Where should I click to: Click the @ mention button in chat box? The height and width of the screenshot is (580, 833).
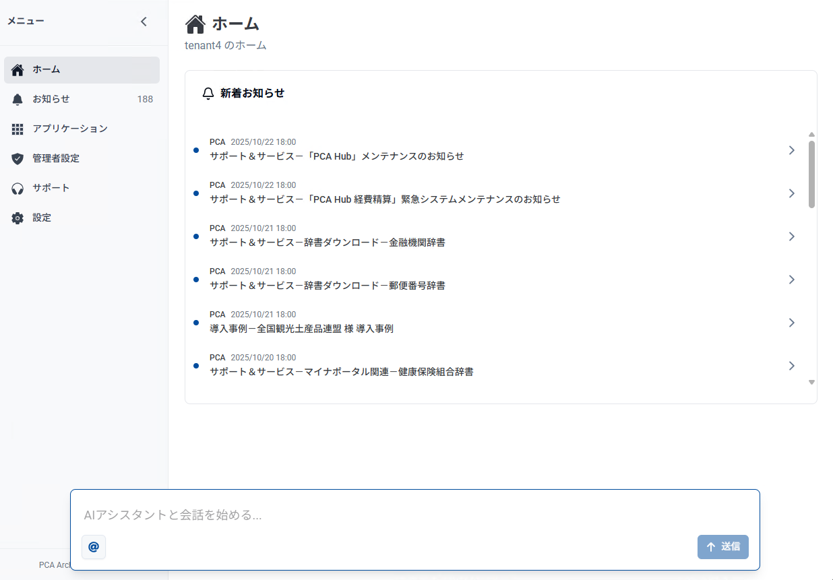[94, 547]
